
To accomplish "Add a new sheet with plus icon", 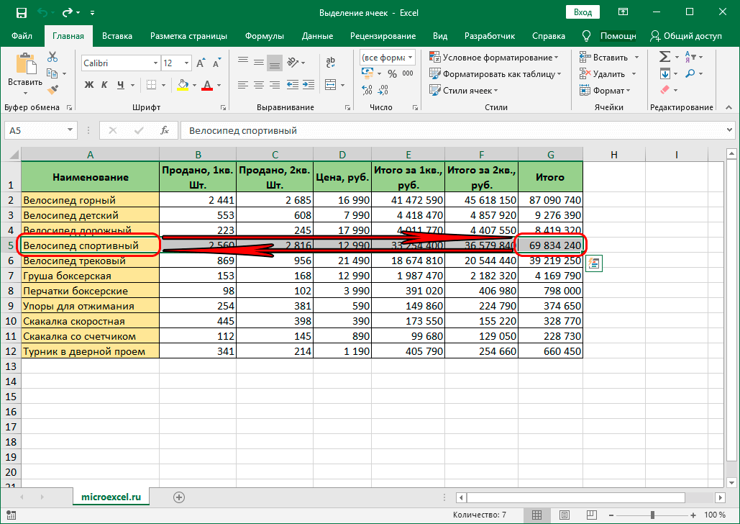I will [179, 497].
